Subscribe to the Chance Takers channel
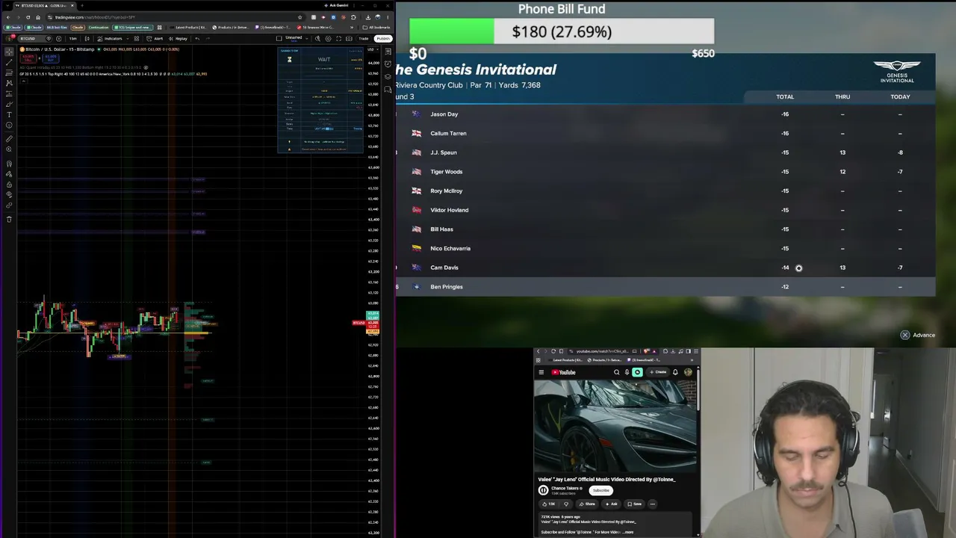Screen dimensions: 956x538 coord(600,490)
